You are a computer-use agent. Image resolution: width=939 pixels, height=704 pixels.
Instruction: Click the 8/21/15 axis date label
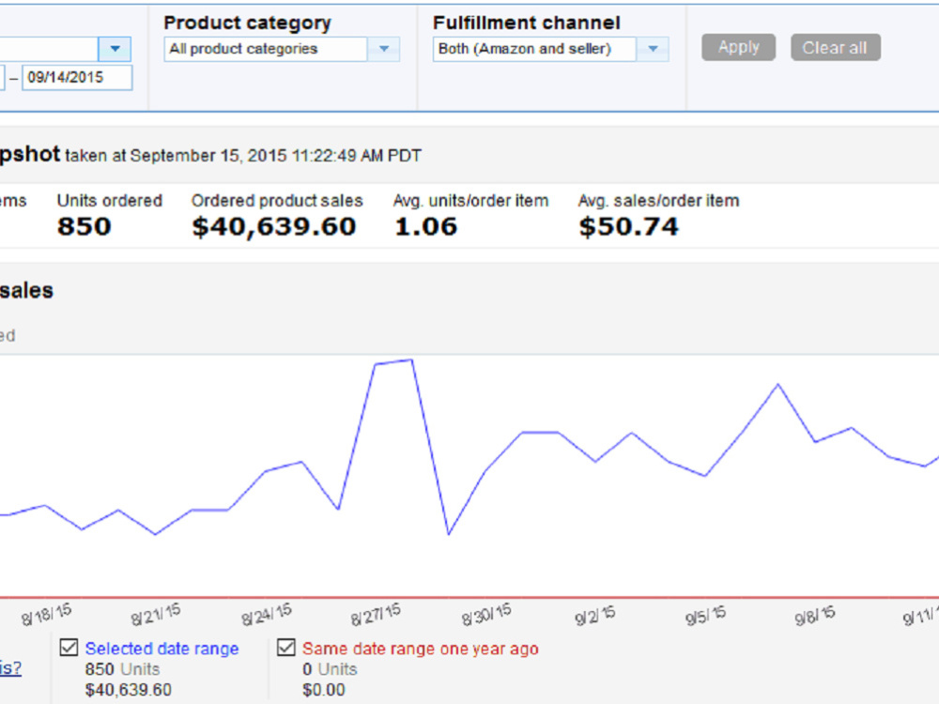[156, 614]
